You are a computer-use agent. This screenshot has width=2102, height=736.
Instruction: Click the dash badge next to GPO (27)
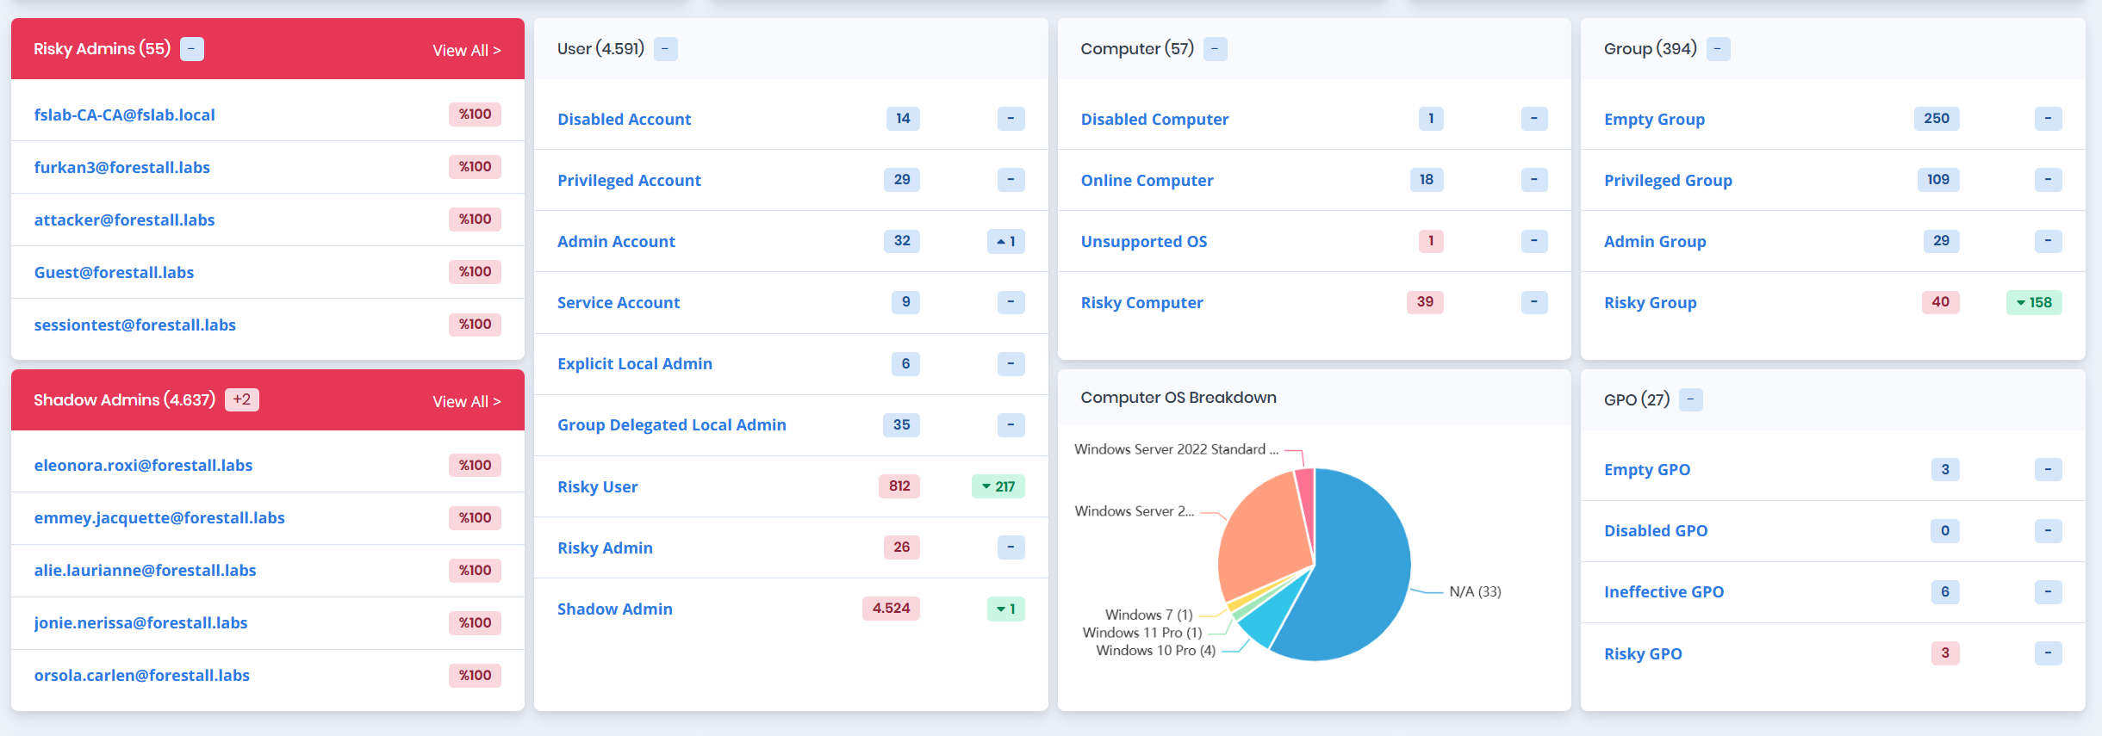[x=1690, y=400]
